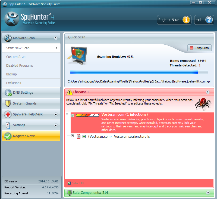217x199 pixels.
Task: Click the System Guards shield icon
Action: point(8,103)
